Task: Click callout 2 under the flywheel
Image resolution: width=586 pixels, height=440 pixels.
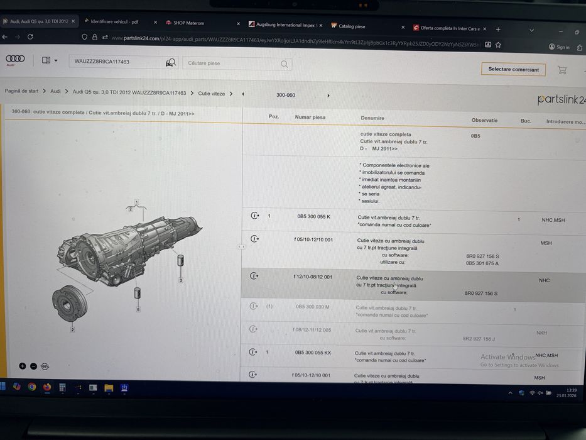Action: 72,329
